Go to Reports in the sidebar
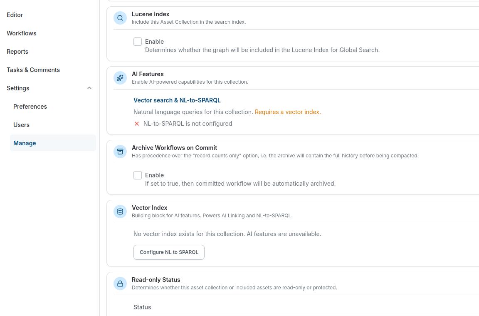Viewport: 479px width, 316px height. (x=17, y=52)
